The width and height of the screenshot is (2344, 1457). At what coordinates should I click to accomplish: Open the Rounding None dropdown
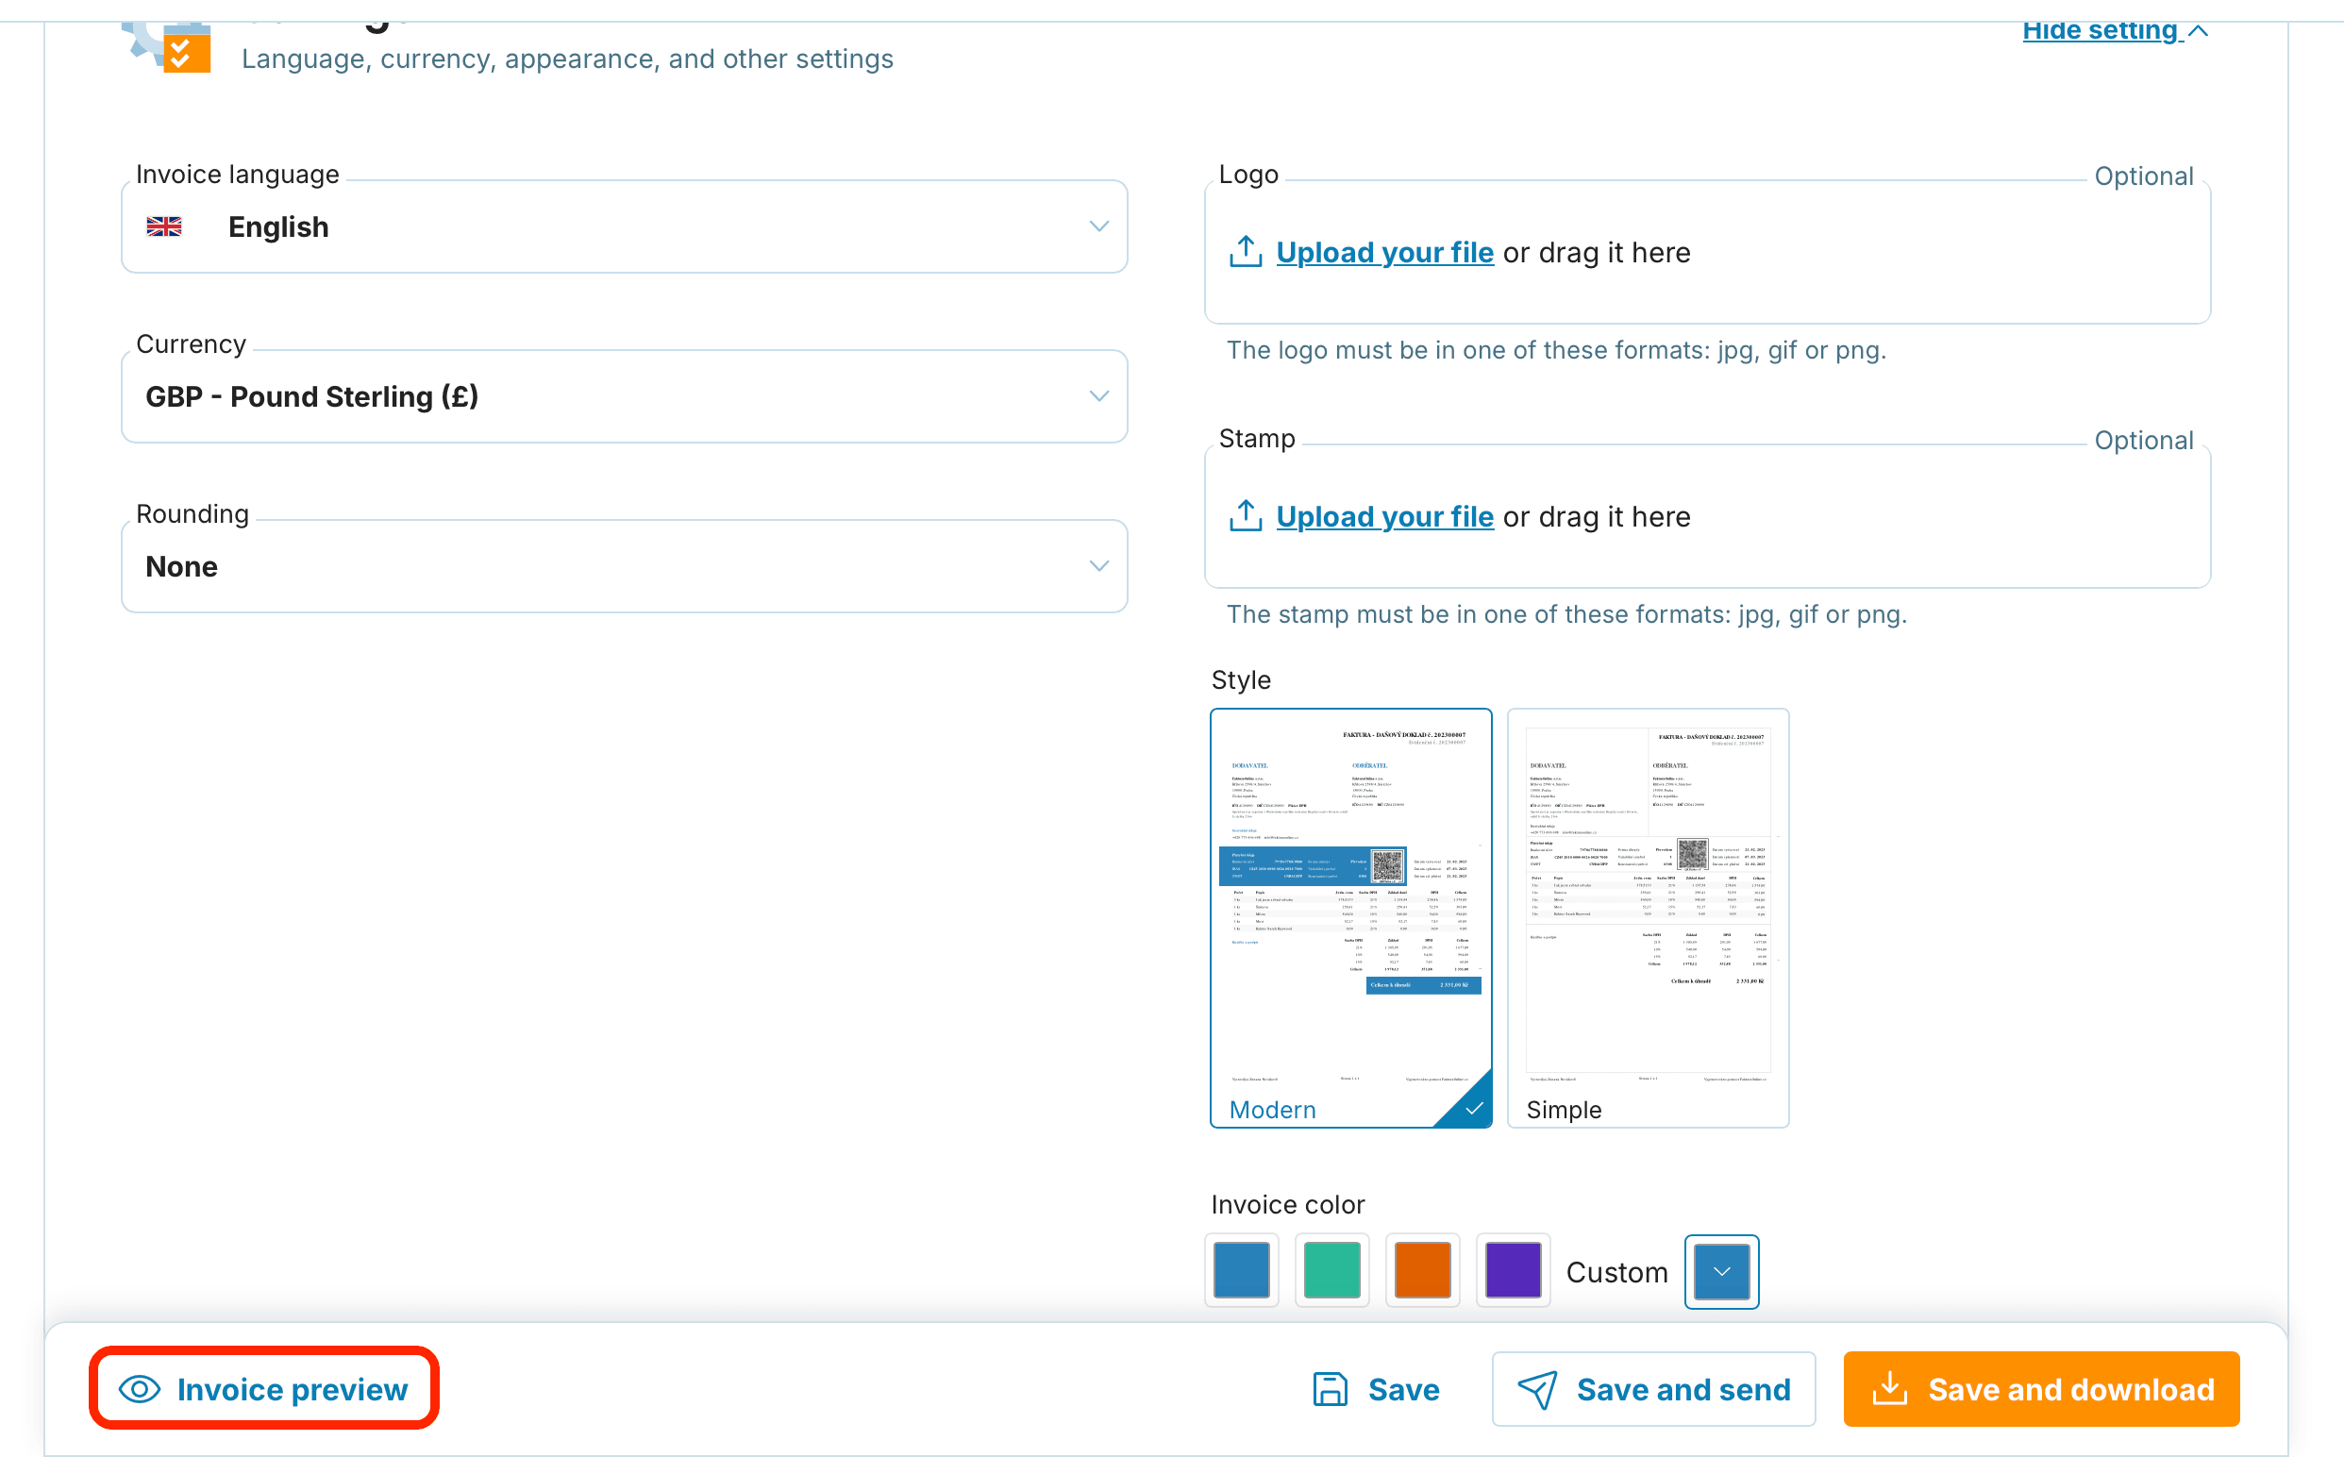tap(625, 565)
